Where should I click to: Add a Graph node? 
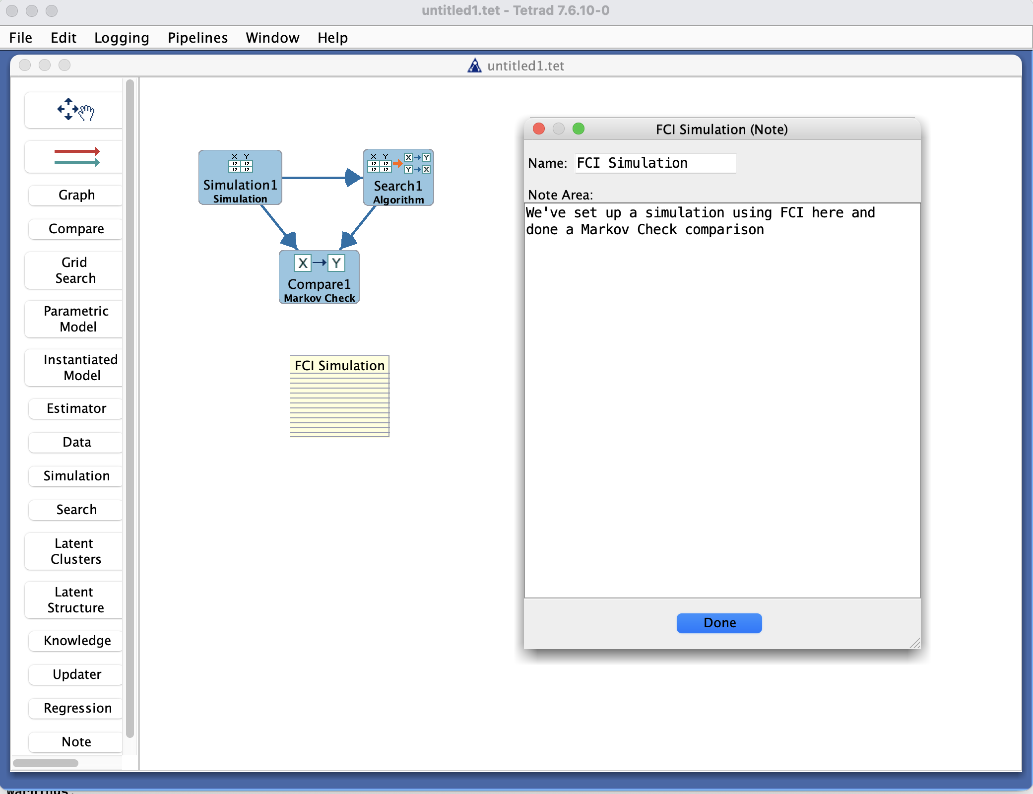[76, 195]
